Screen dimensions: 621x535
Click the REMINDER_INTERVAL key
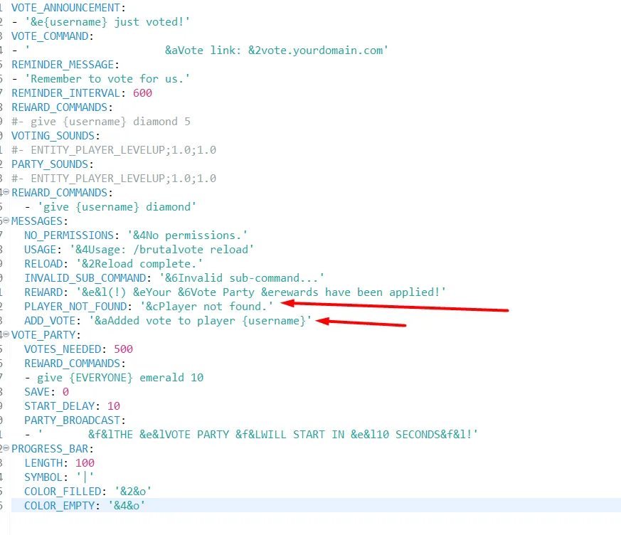[65, 93]
